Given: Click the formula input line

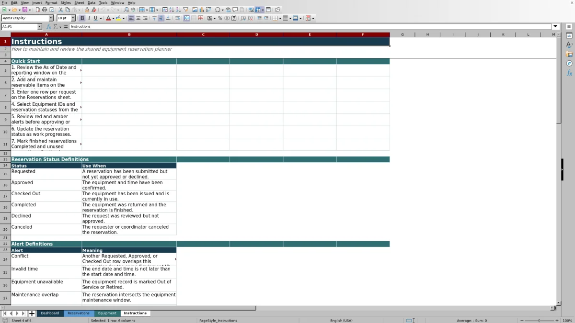Looking at the screenshot, I should coord(310,27).
